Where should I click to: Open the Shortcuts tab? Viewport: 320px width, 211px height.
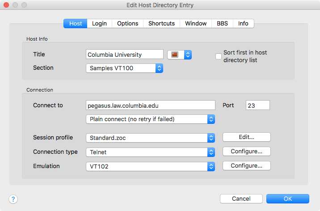[161, 23]
